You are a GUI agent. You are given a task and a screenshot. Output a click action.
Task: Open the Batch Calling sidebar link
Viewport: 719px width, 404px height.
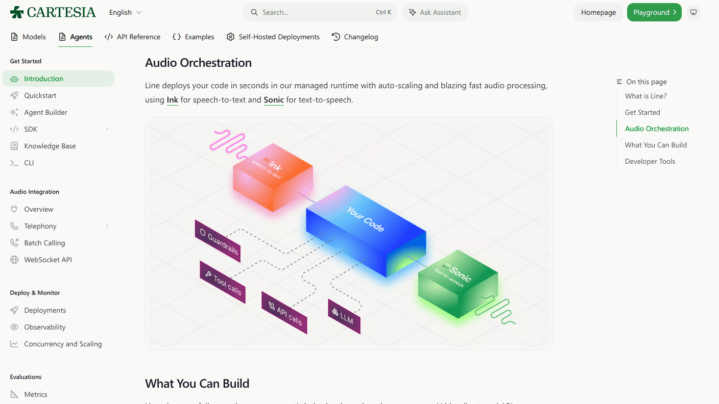click(58, 243)
